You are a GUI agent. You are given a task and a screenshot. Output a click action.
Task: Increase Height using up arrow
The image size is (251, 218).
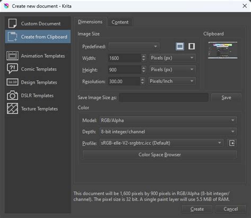pos(144,68)
